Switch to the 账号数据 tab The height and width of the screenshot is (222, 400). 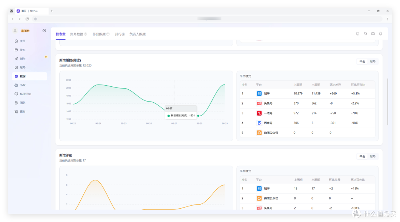coord(77,34)
